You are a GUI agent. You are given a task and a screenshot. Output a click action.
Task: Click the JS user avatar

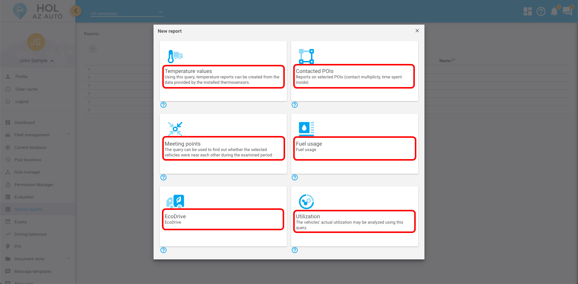click(x=36, y=42)
